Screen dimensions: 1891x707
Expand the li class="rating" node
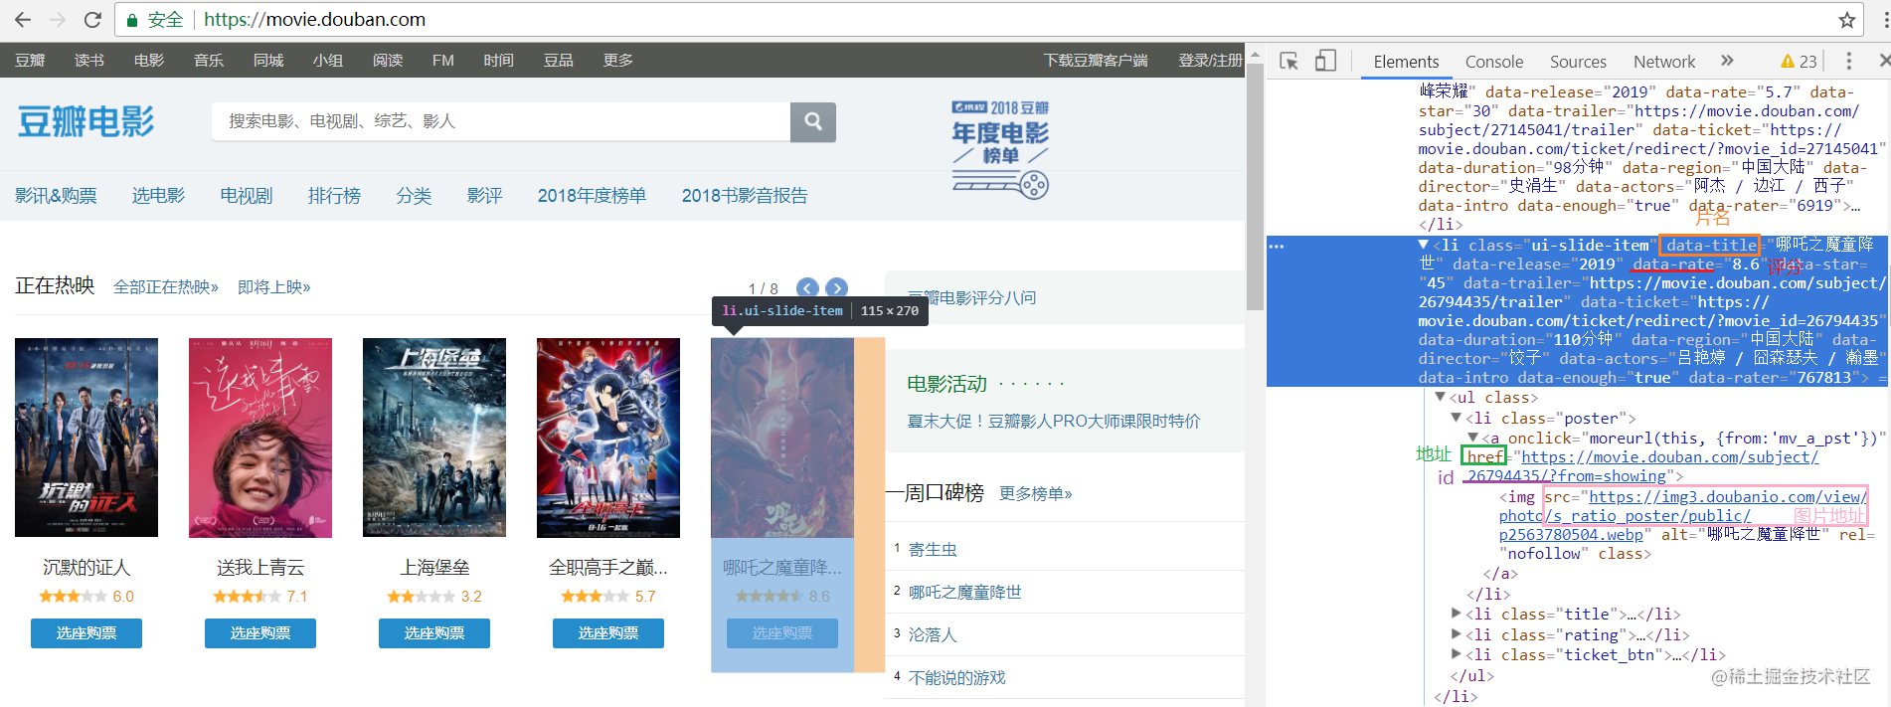click(x=1456, y=634)
